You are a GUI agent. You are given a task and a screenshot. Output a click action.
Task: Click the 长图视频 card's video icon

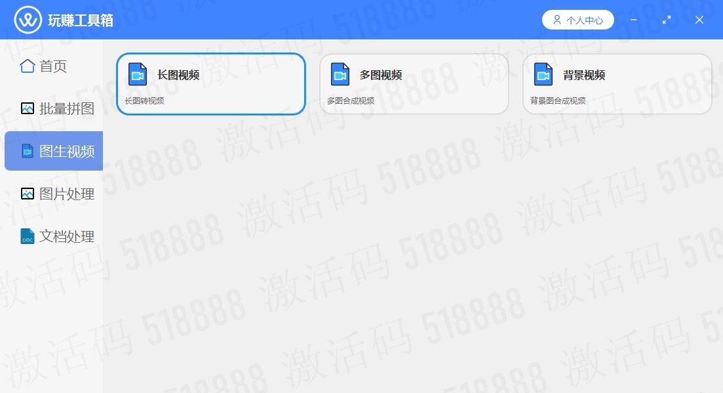click(x=138, y=74)
